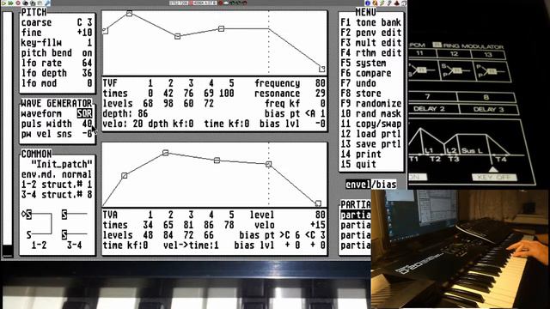The image size is (550, 309).
Task: Click the lower S partial in structure 1-2
Action: (28, 234)
